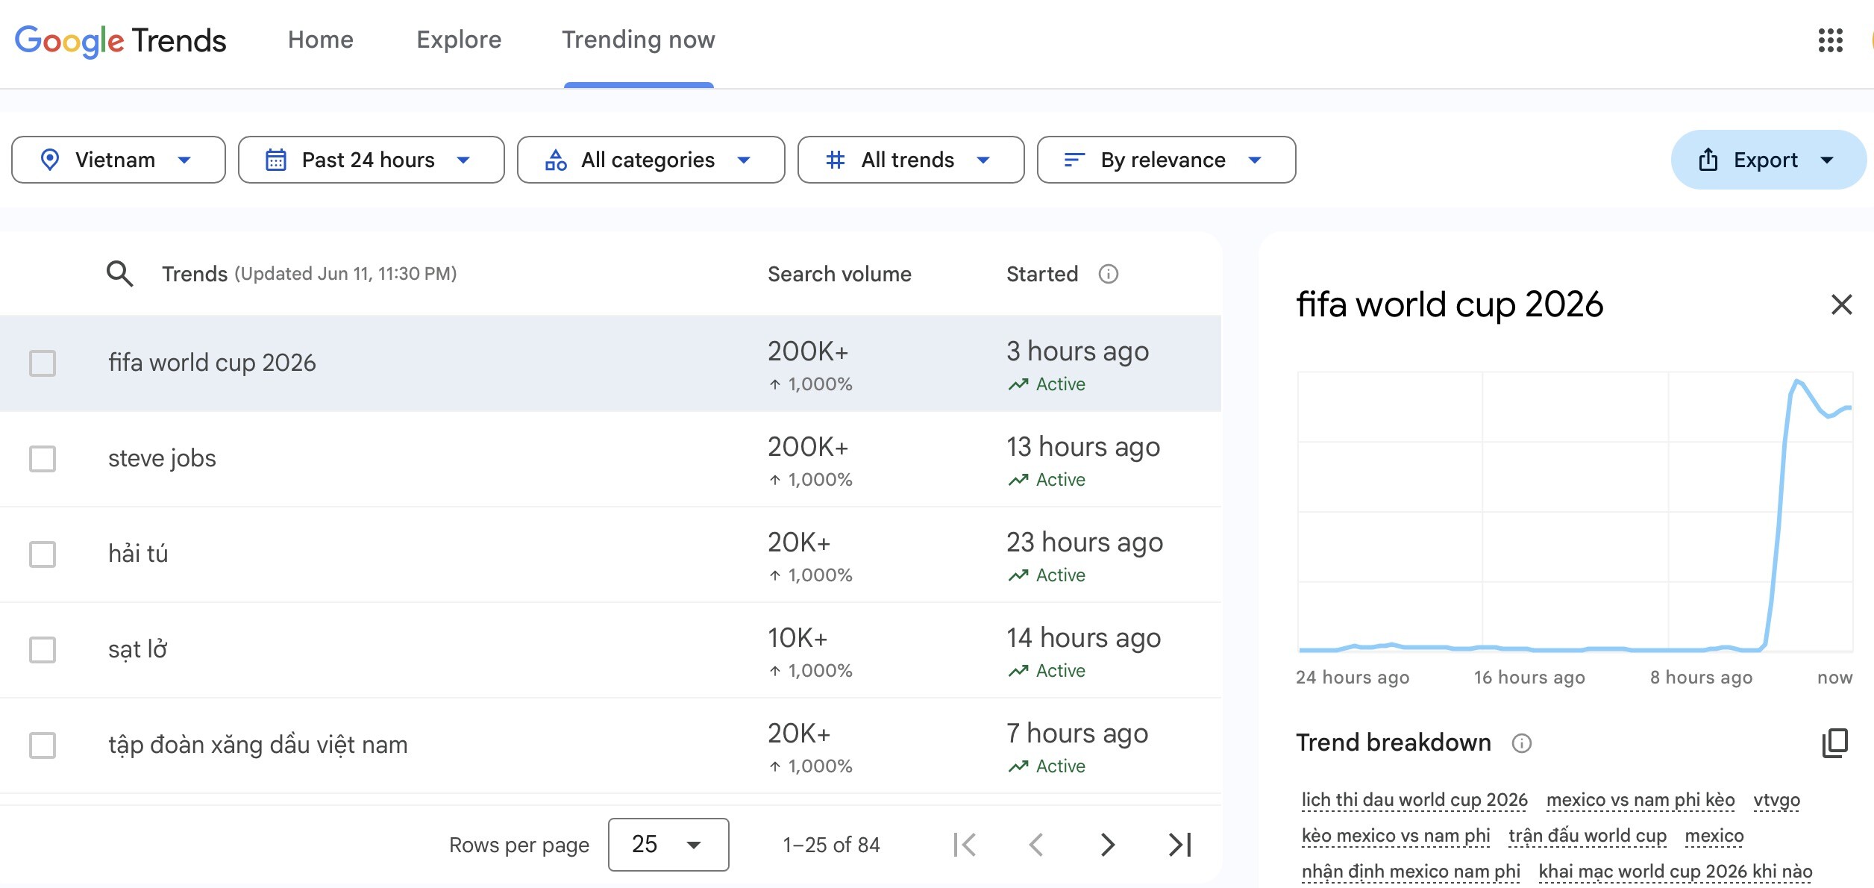Open the steve jobs trend row
1874x888 pixels.
pyautogui.click(x=610, y=459)
